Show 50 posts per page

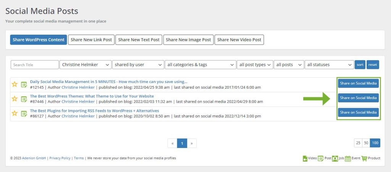coord(366,143)
